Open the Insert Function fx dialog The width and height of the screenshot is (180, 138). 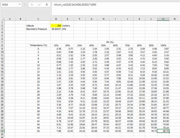click(x=47, y=5)
